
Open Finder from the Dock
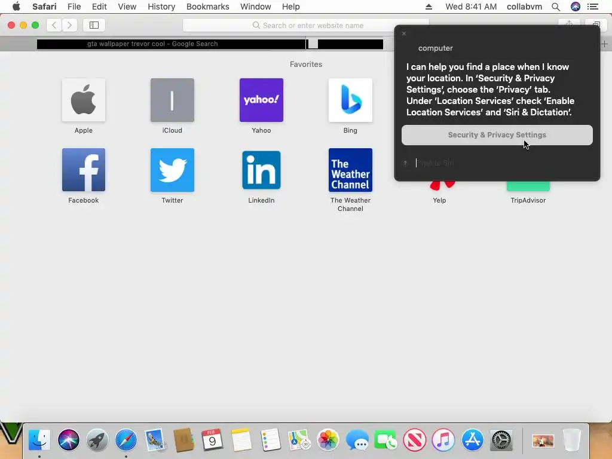pyautogui.click(x=39, y=439)
